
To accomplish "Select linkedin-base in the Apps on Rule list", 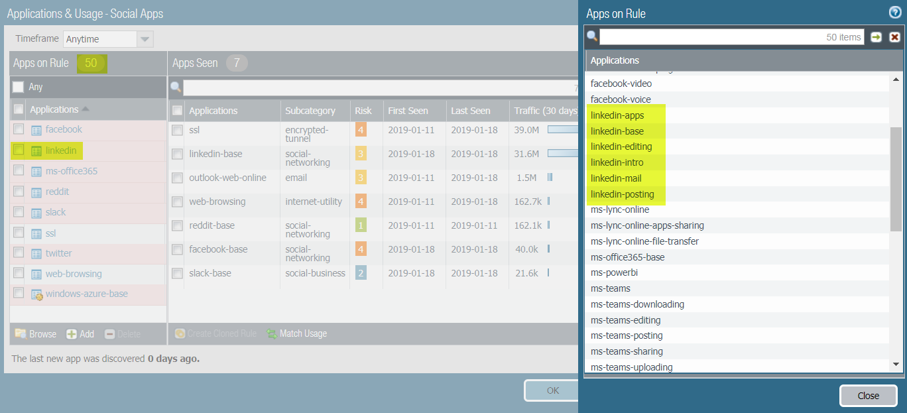I will click(617, 131).
